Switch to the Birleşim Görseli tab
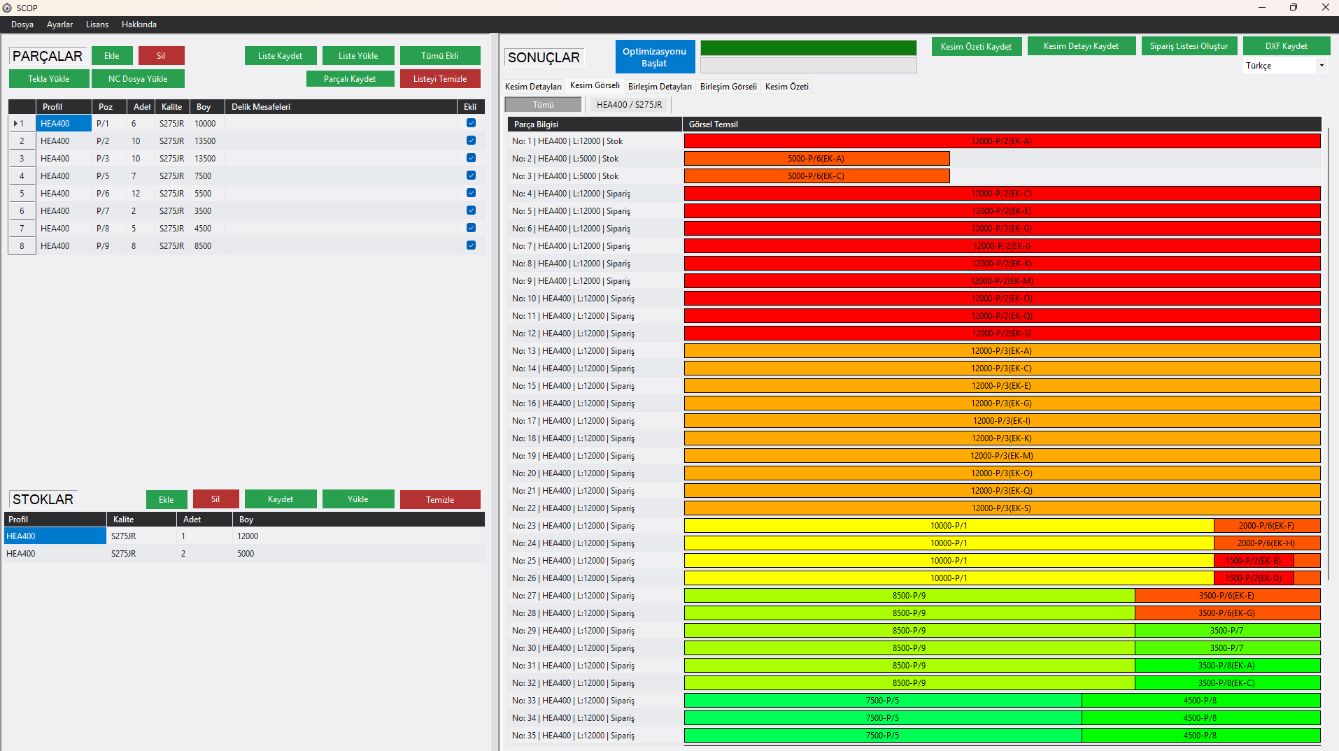Screen dimensions: 1339x751 tap(728, 87)
